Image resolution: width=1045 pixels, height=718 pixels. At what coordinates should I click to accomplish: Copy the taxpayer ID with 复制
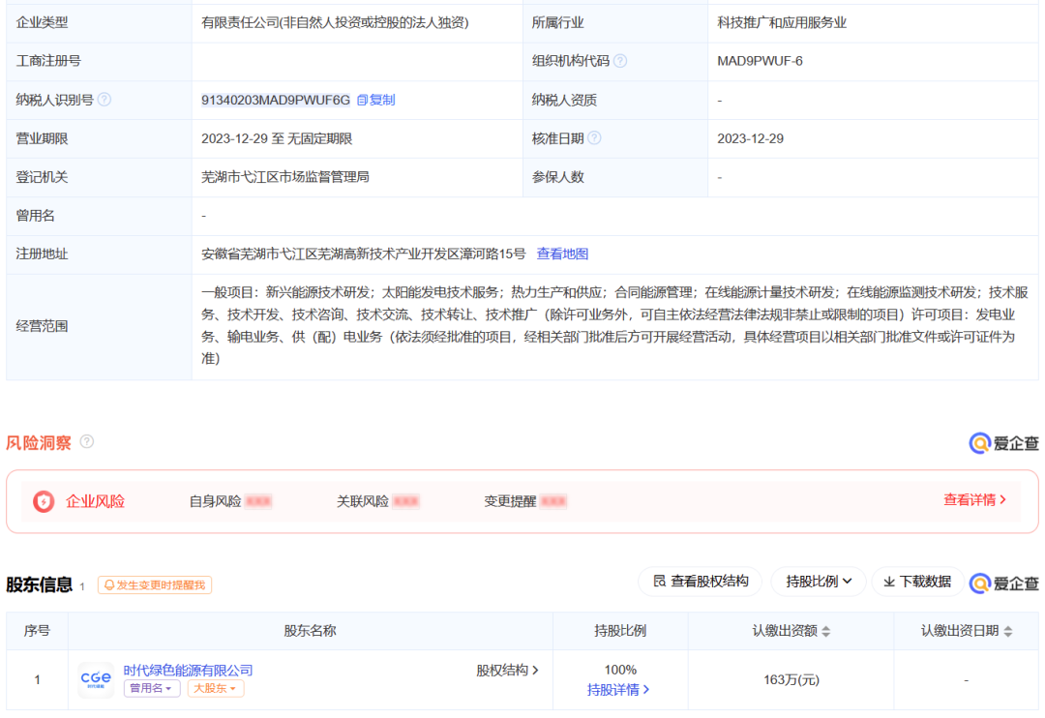[x=375, y=100]
